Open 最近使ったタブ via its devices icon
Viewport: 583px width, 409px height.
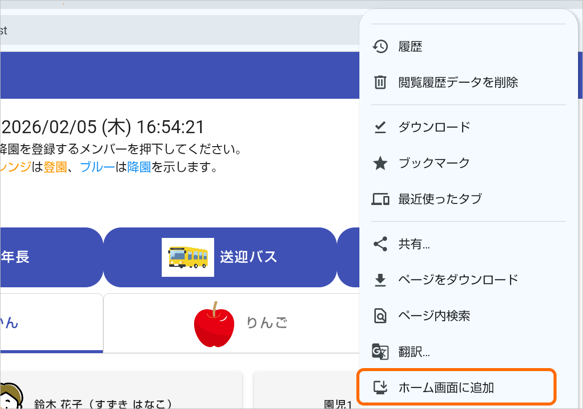pos(380,199)
